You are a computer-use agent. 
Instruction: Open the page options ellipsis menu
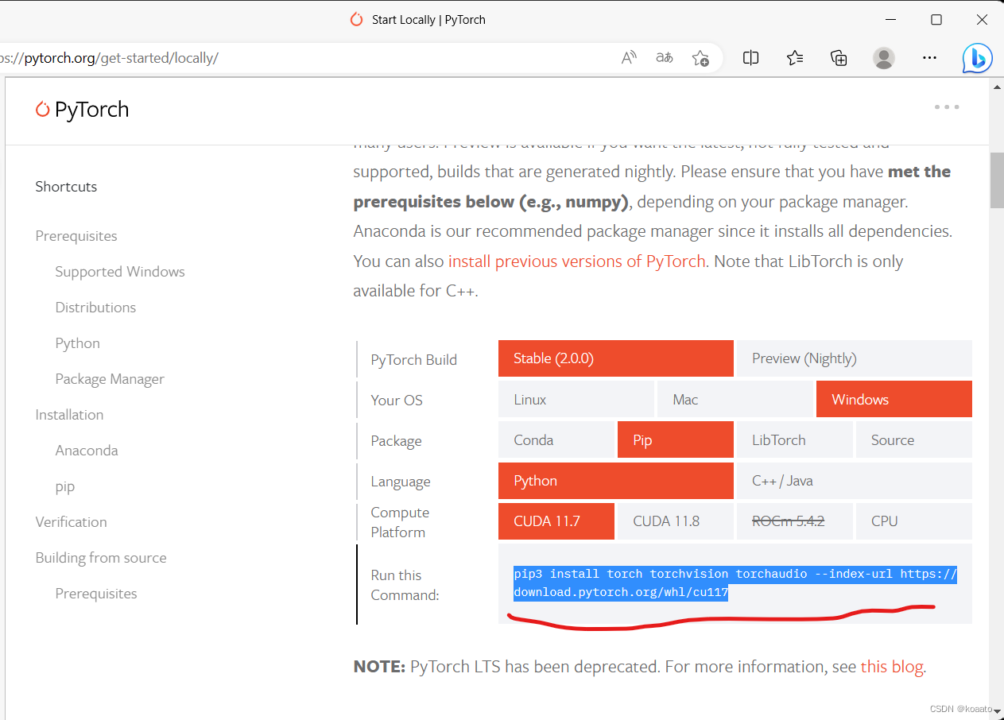tap(946, 106)
